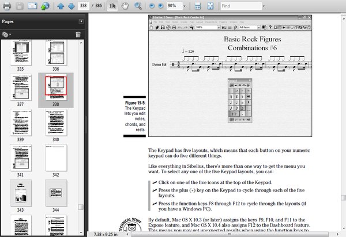The width and height of the screenshot is (346, 237).
Task: Click the page size label 7.38 x 9.25 in
Action: coord(106,234)
